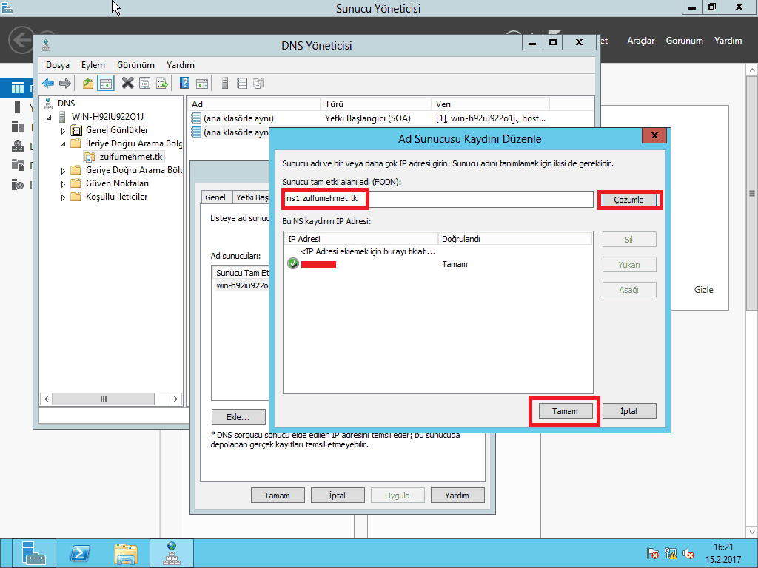
Task: Open the Eylem menu
Action: (x=93, y=65)
